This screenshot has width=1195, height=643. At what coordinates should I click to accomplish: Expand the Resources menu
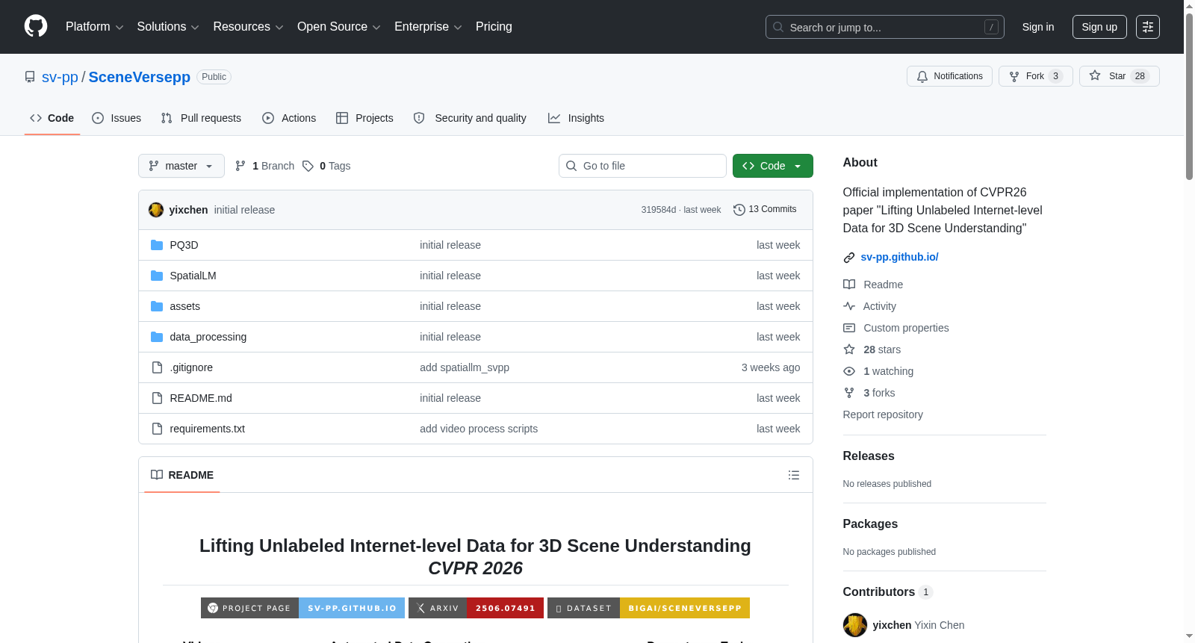(248, 27)
